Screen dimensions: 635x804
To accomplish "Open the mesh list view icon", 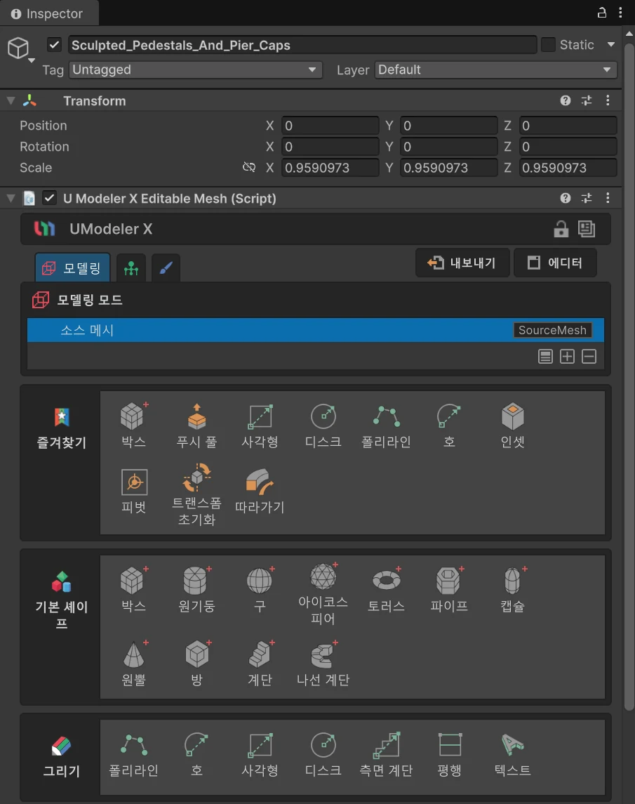I will pyautogui.click(x=545, y=357).
